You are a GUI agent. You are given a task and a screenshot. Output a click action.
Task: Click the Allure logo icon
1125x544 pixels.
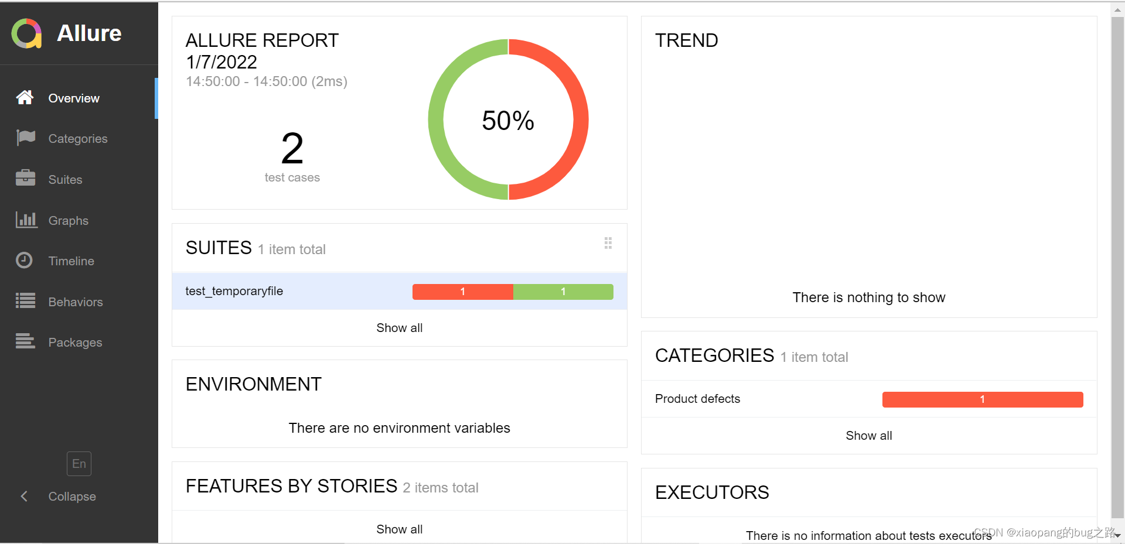click(26, 33)
